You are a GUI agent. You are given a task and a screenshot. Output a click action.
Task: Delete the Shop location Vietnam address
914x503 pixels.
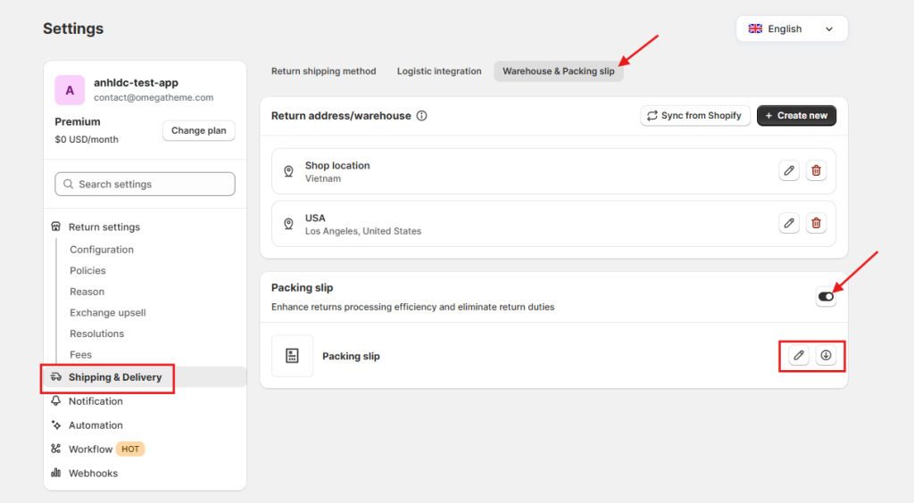(x=816, y=170)
